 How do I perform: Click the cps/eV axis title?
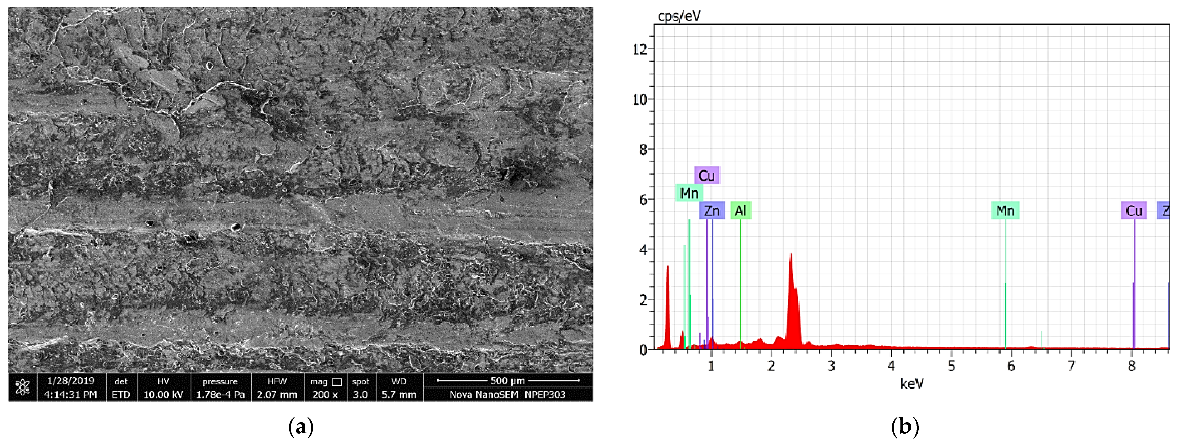pos(679,17)
